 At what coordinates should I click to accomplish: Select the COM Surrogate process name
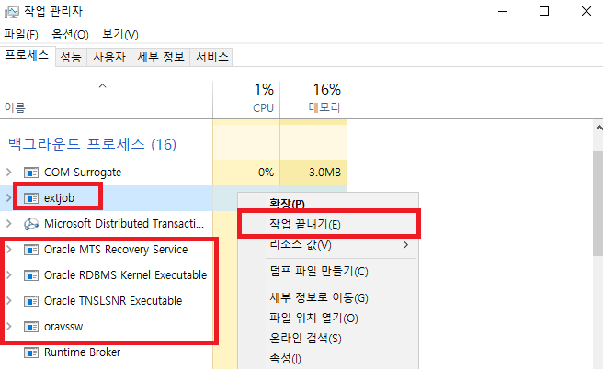pyautogui.click(x=83, y=173)
